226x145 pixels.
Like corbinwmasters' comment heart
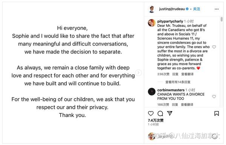point(214,96)
